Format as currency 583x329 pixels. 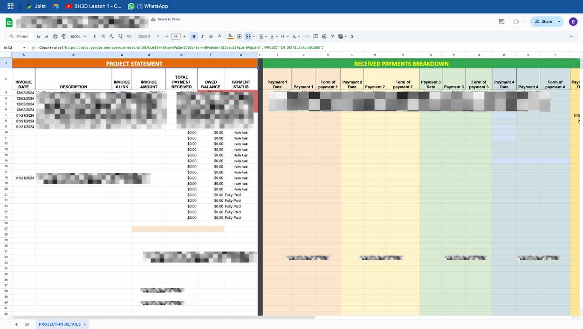click(95, 37)
